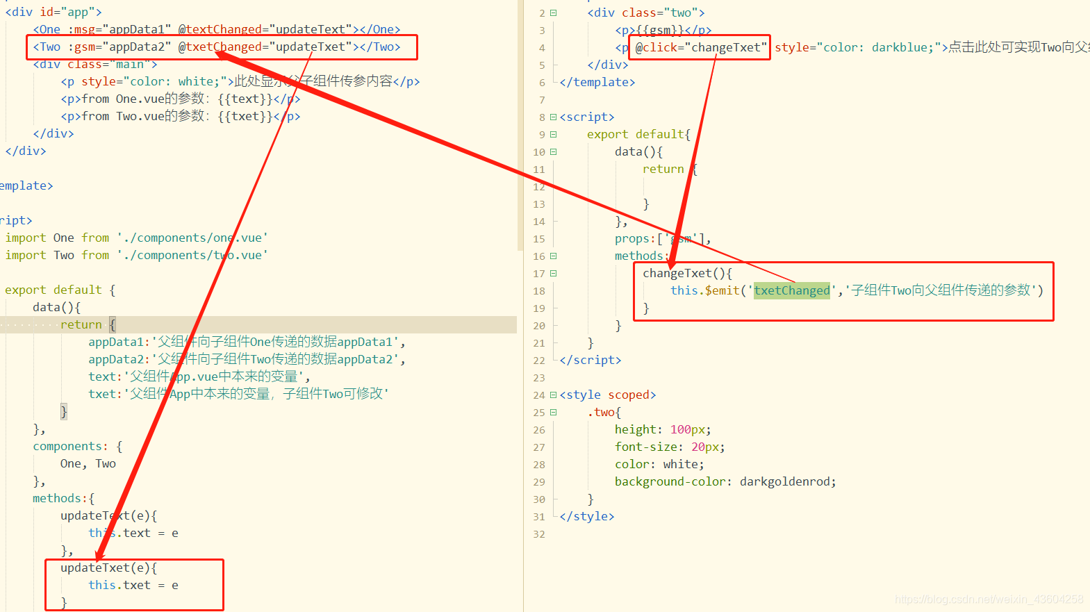Click 'methods:{' in the left editor
1090x612 pixels.
(x=64, y=498)
